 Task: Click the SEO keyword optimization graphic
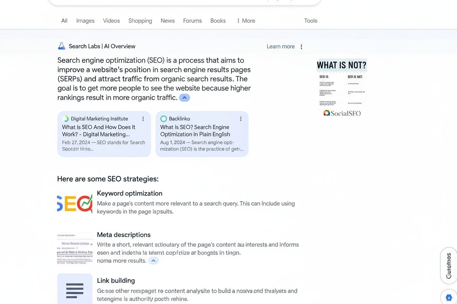click(x=74, y=204)
